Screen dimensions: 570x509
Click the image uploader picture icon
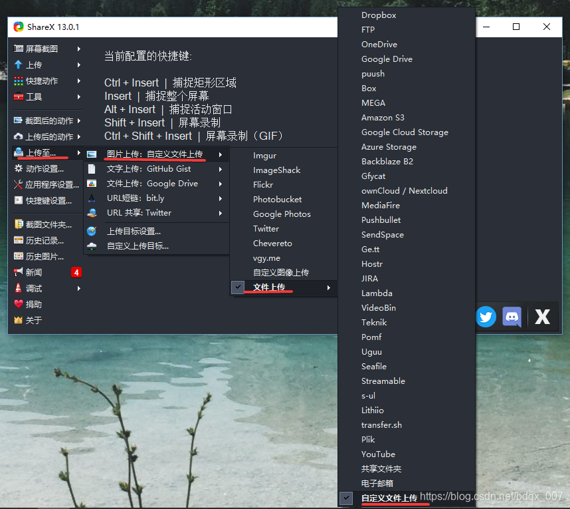coord(92,154)
